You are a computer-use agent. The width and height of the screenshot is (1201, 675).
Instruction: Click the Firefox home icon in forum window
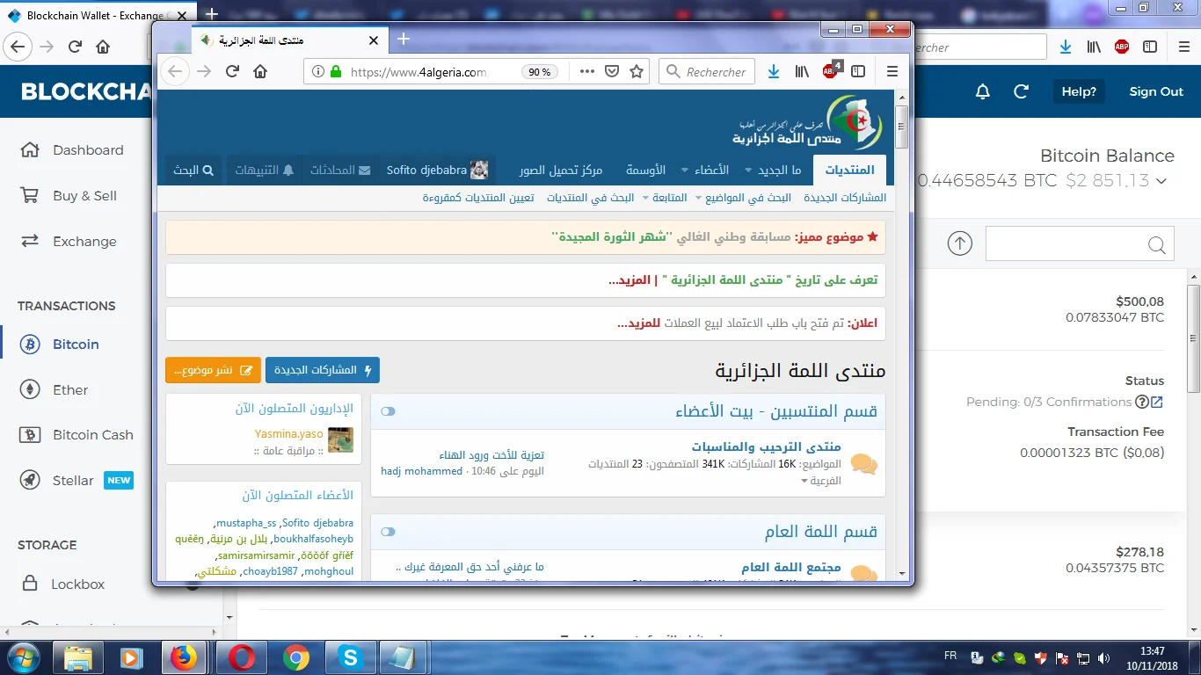click(260, 72)
